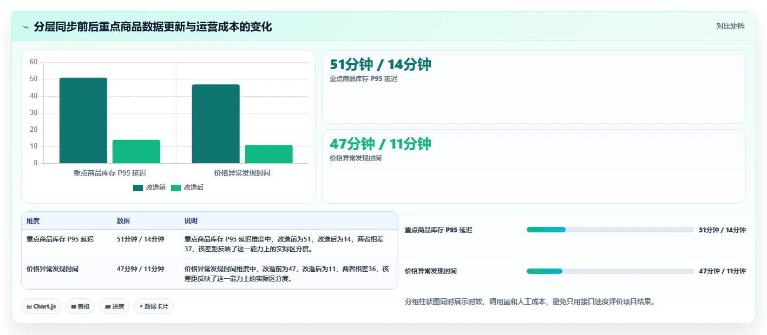Click the chart x-axis label 价格异常发现时间

point(242,173)
